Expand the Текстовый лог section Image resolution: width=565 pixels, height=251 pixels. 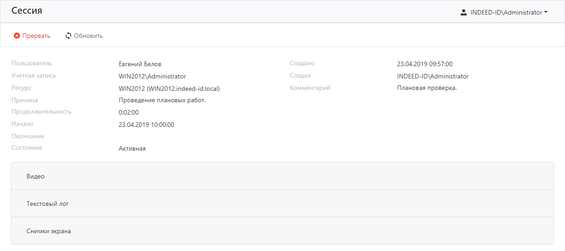(x=47, y=204)
